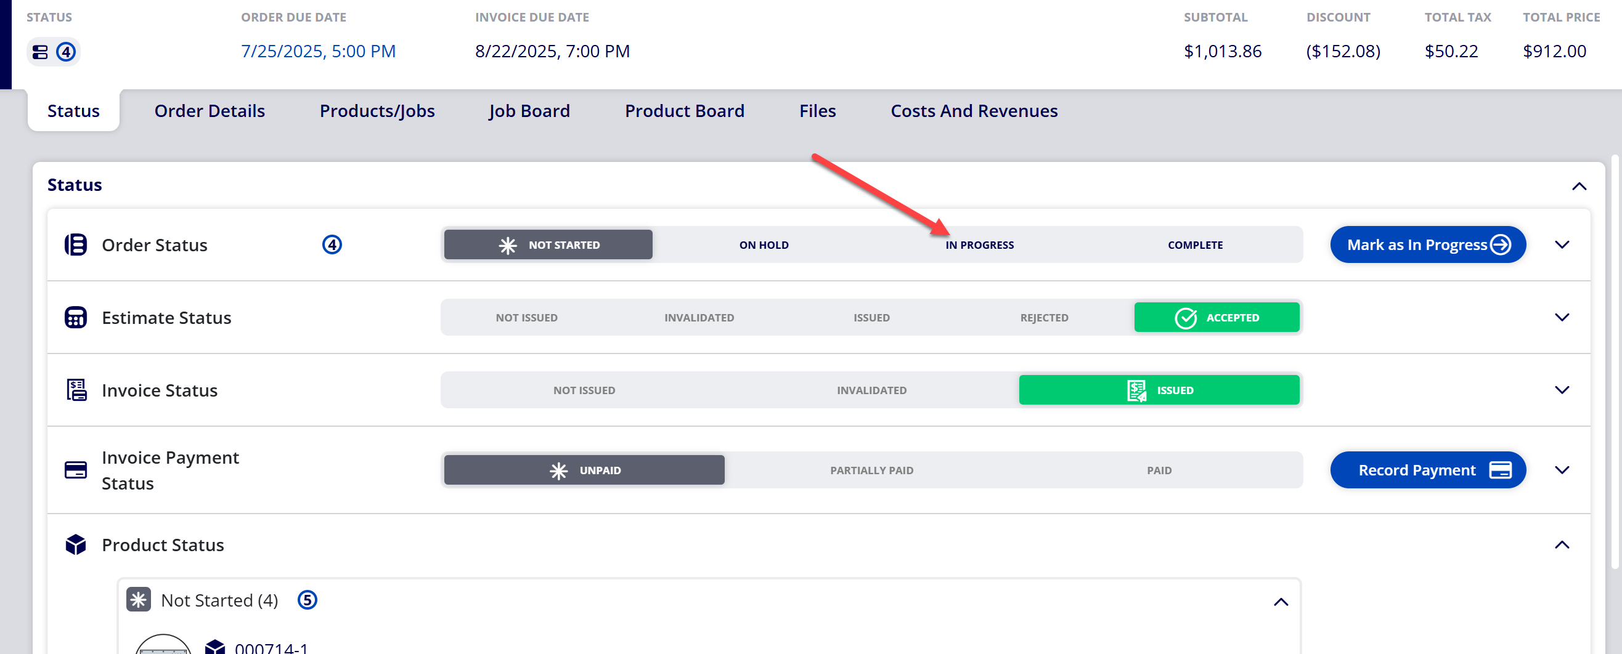Switch to the Status tab
This screenshot has height=654, width=1622.
74,111
